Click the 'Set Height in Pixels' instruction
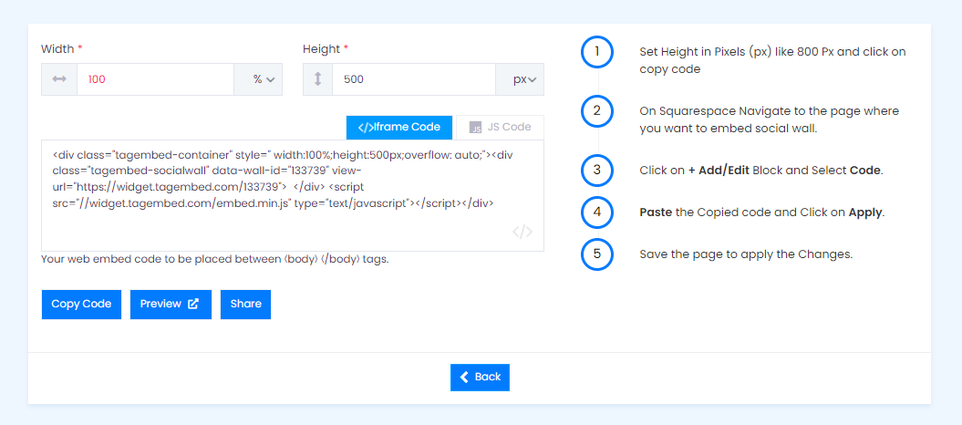 772,60
